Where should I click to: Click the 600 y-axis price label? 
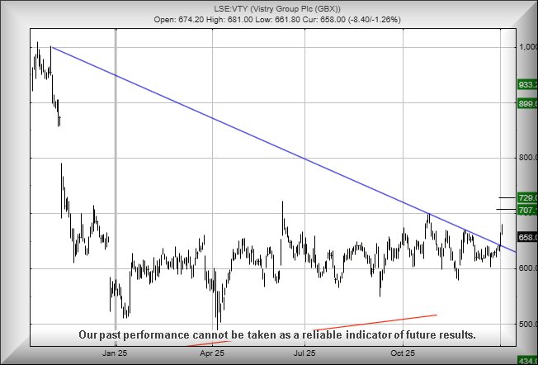[527, 268]
